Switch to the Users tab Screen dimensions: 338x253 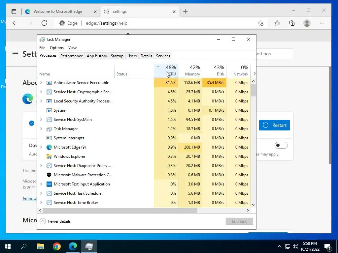pos(132,56)
